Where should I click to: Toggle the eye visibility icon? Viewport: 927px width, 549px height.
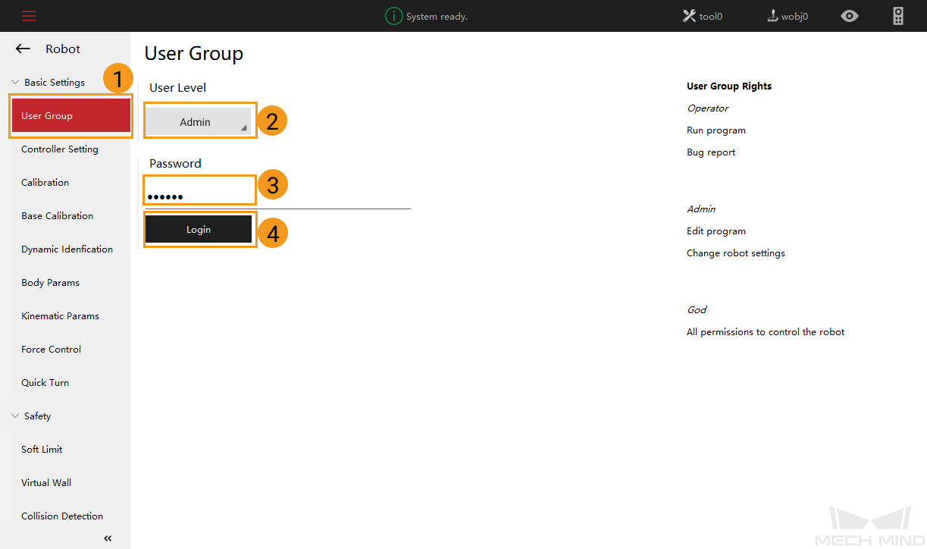(x=850, y=16)
